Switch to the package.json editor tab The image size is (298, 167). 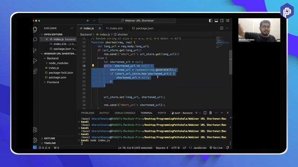point(143,28)
